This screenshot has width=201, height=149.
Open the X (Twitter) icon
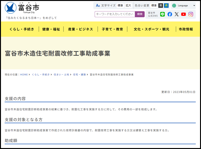177,14
